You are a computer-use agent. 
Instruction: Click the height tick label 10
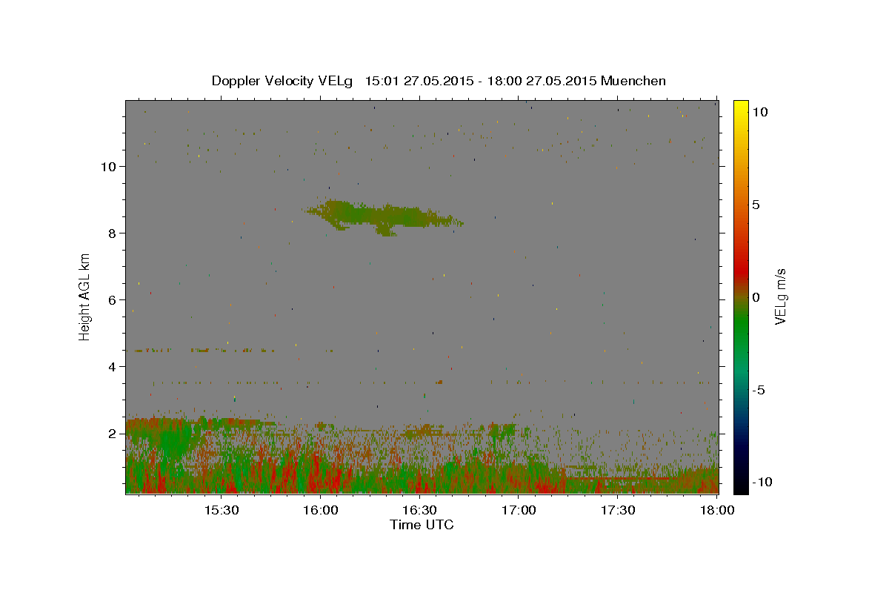110,166
